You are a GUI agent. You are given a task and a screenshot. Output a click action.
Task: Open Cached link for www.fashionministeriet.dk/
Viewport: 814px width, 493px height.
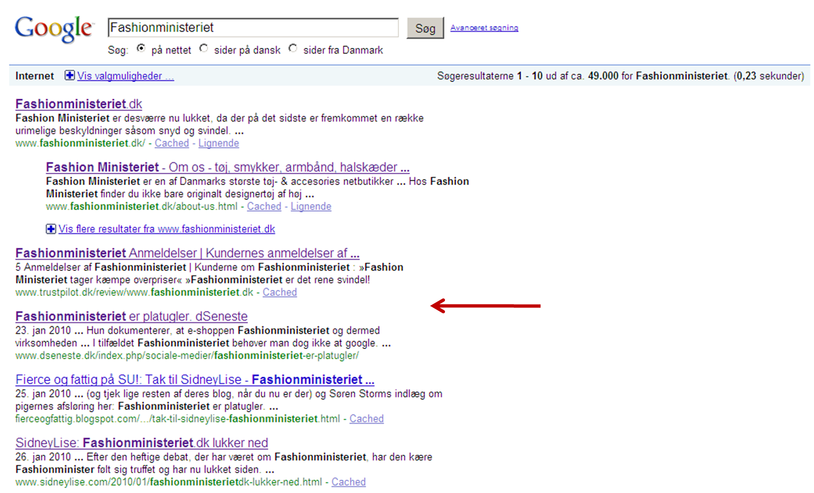coord(172,143)
